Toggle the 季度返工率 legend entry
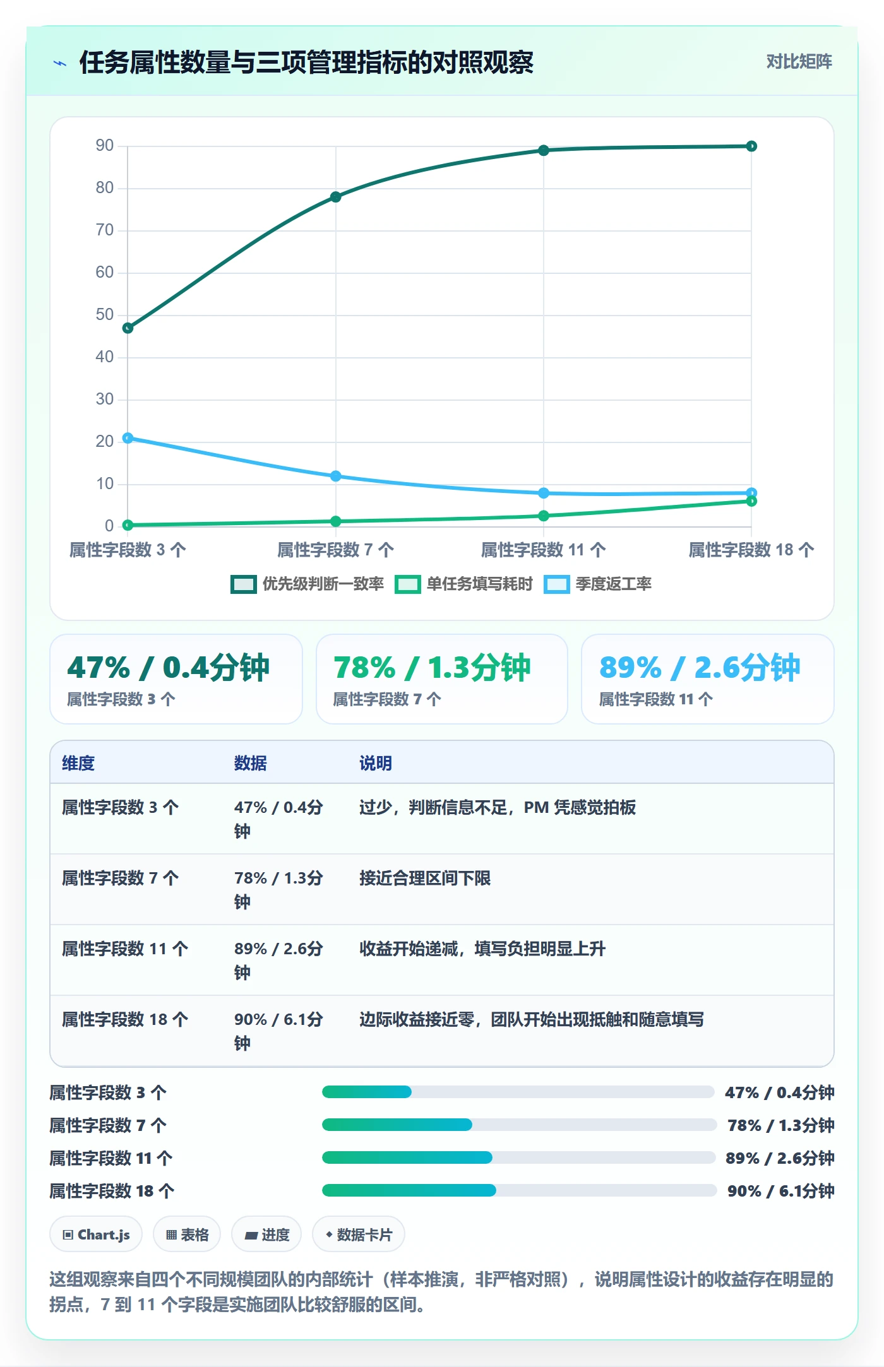This screenshot has height=1367, width=884. tap(598, 584)
